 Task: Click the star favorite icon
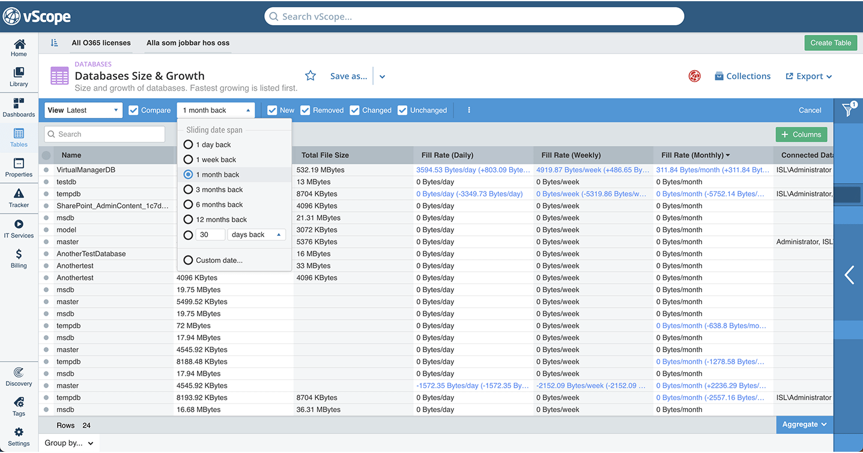pos(310,76)
